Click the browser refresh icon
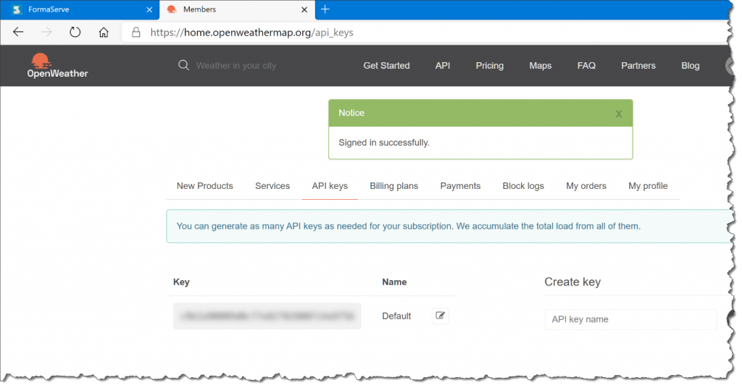742x388 pixels. [x=75, y=32]
